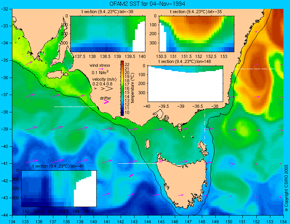Click the 'drifter' legend label
Screen dimensions: 290x224
pyautogui.click(x=106, y=98)
